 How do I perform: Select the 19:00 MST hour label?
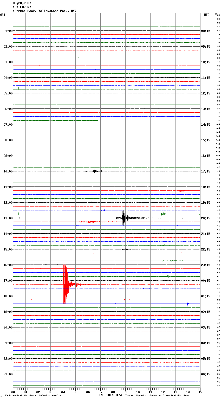(x=8, y=312)
